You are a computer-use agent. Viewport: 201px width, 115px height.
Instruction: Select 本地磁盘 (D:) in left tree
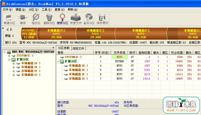point(31,63)
